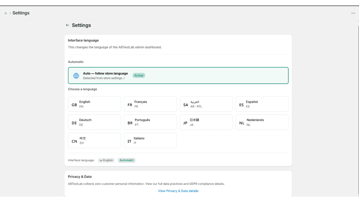The width and height of the screenshot is (359, 202).
Task: Choose Français language card
Action: point(150,104)
